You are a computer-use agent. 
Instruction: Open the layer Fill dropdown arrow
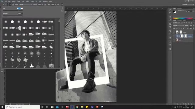click(x=193, y=28)
